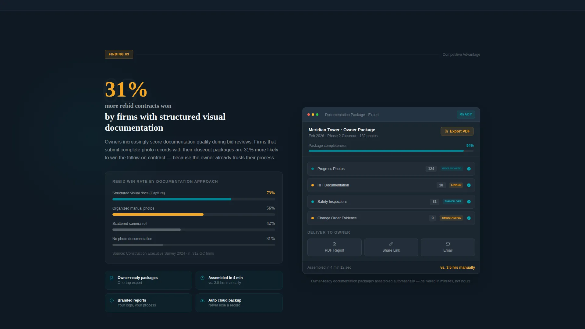Open the RFI Documentation row
The image size is (585, 329).
click(x=391, y=185)
